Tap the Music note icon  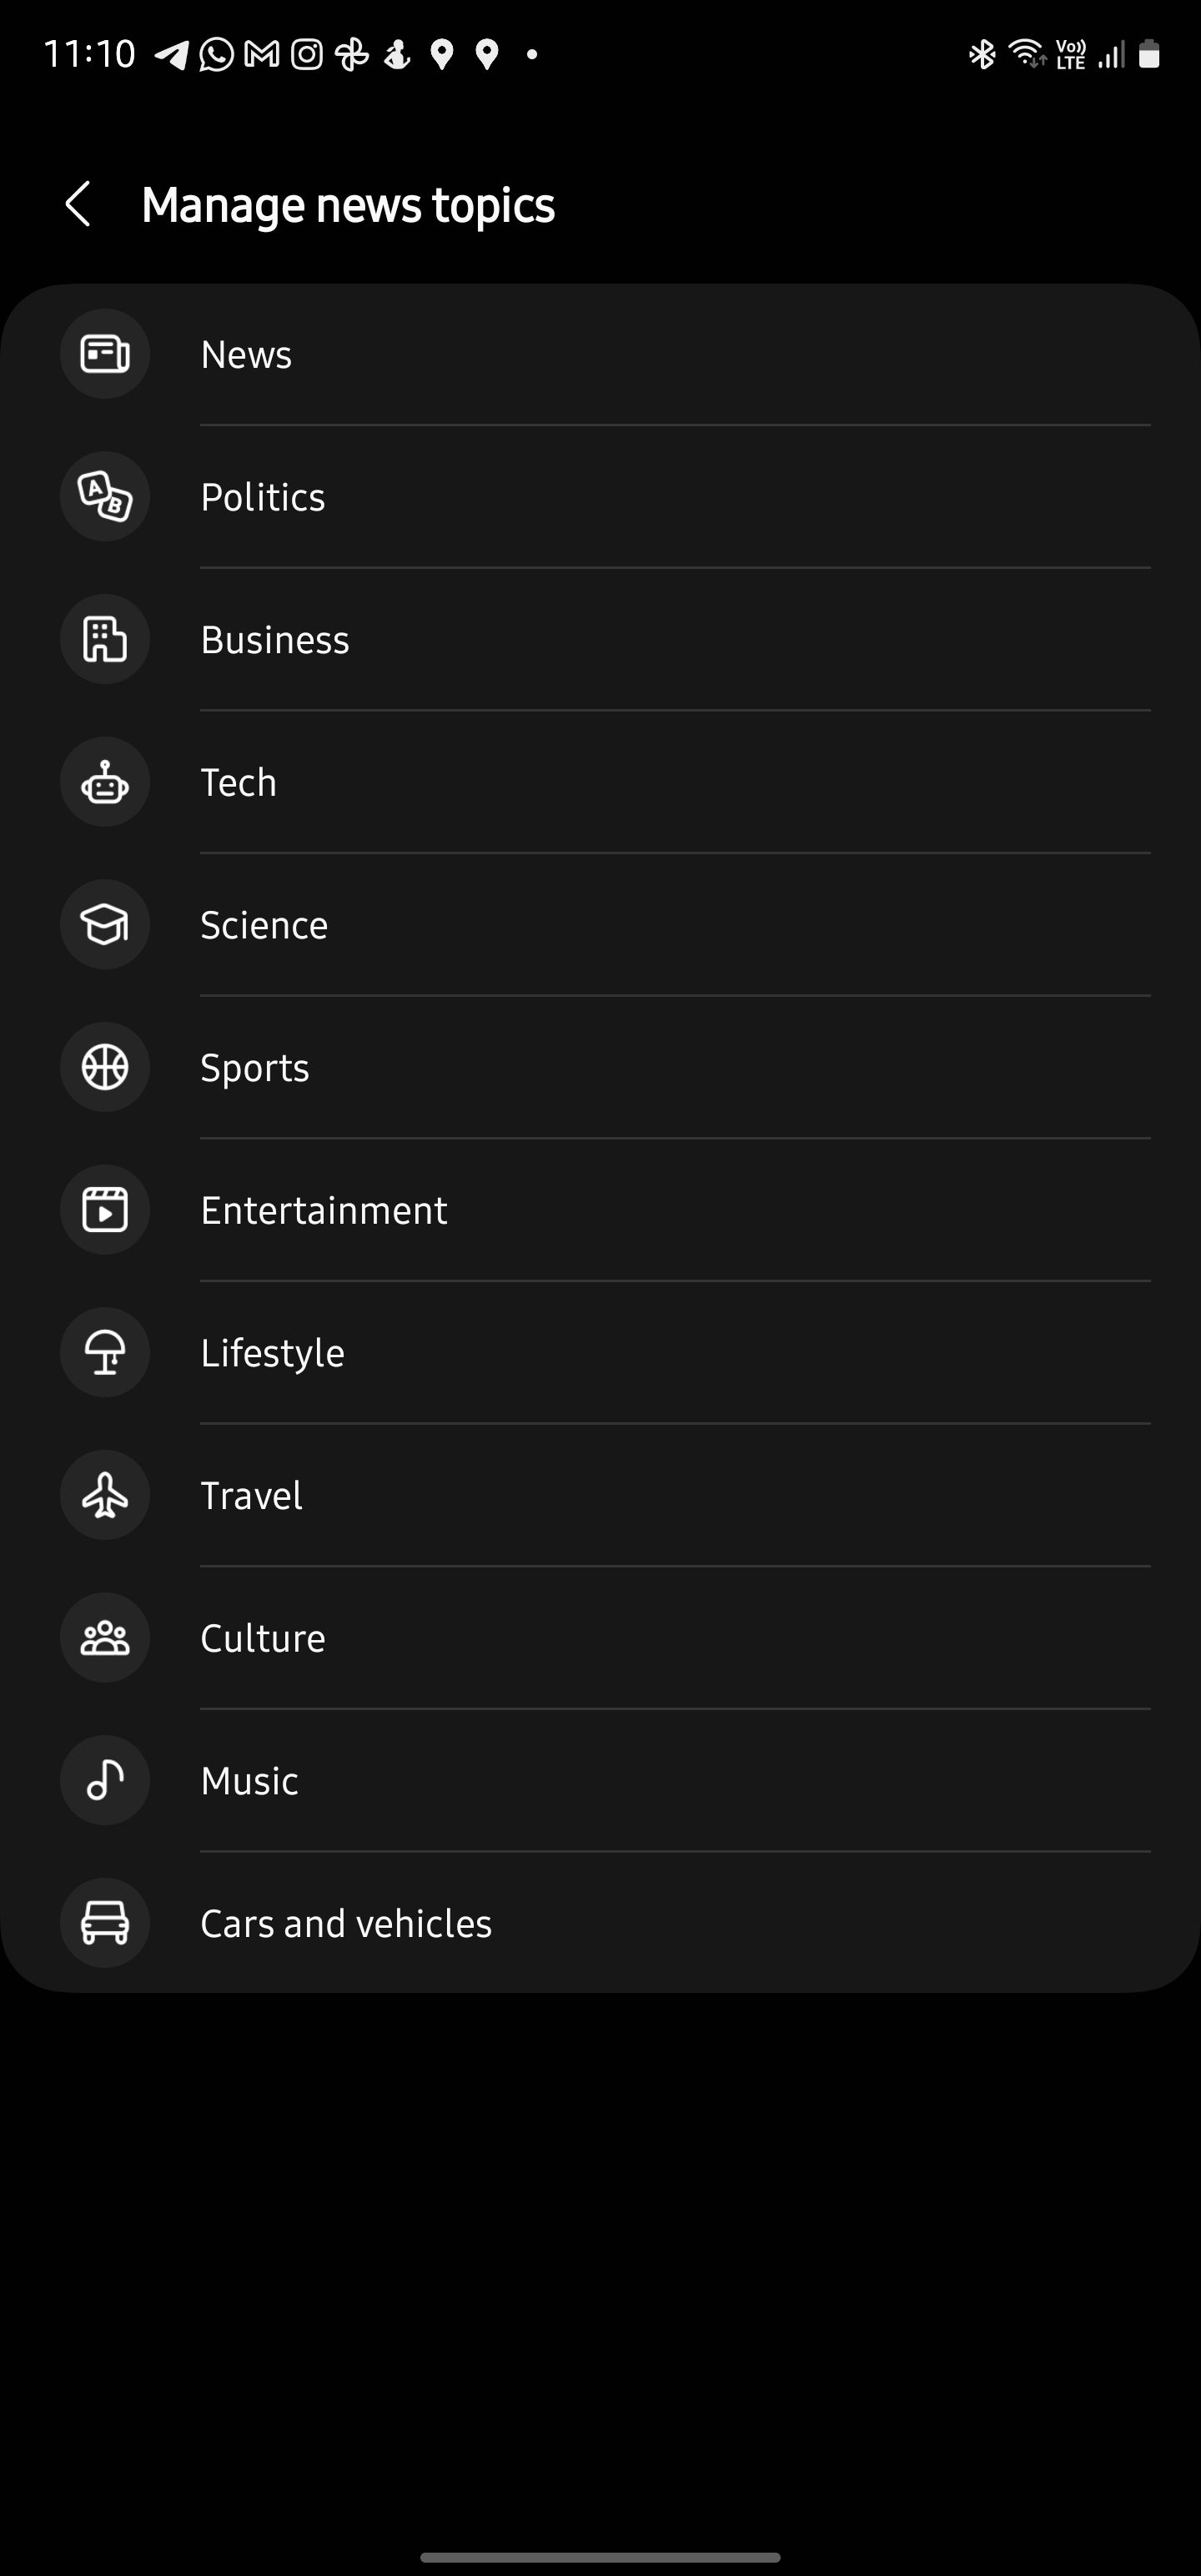105,1781
